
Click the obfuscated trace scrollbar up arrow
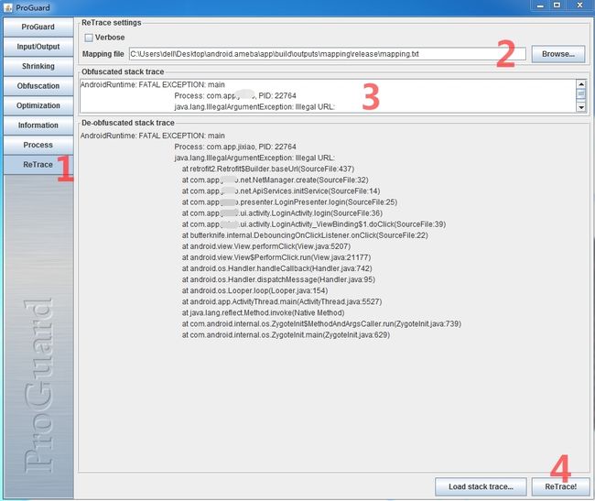[x=581, y=84]
